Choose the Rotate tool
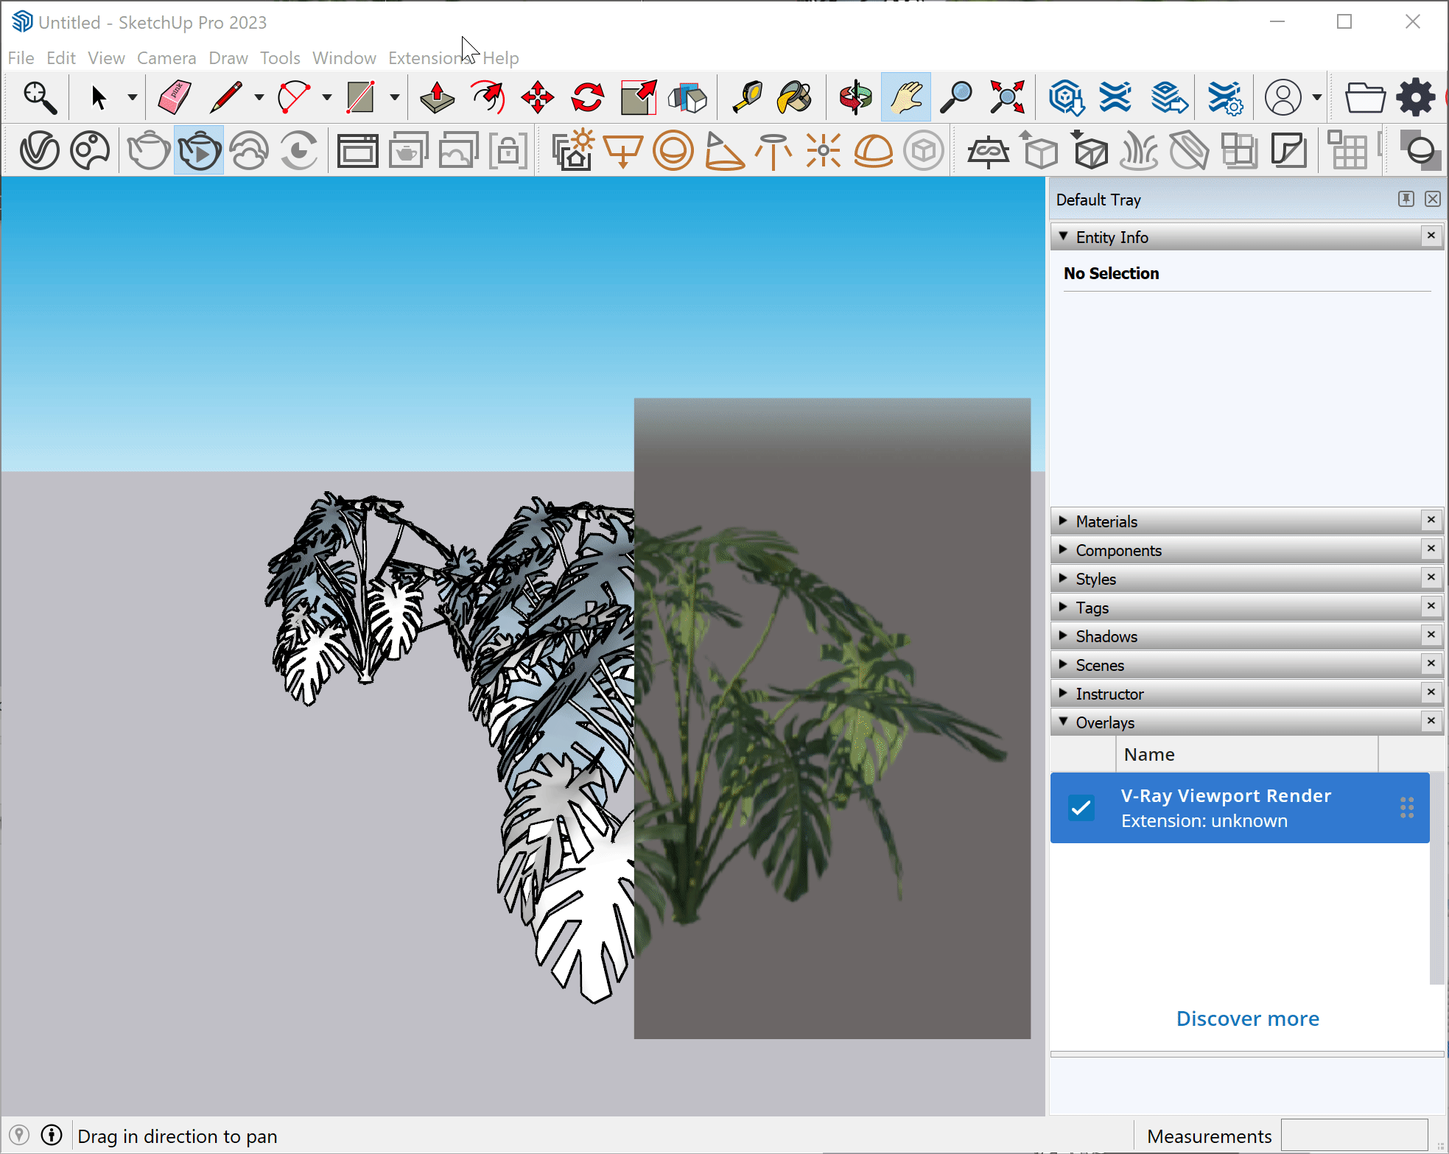This screenshot has width=1449, height=1154. click(x=588, y=98)
